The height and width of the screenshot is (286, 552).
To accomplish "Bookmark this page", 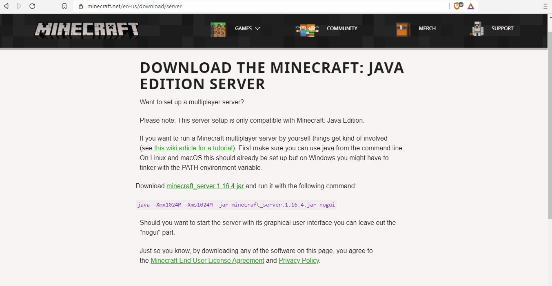I will (x=64, y=6).
